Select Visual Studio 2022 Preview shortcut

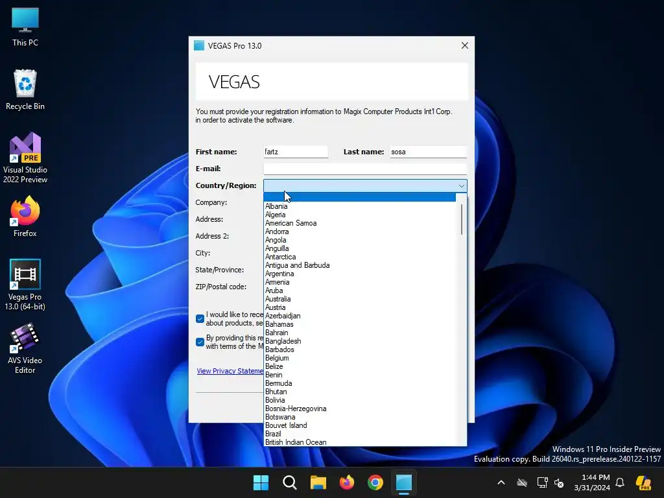pos(25,158)
